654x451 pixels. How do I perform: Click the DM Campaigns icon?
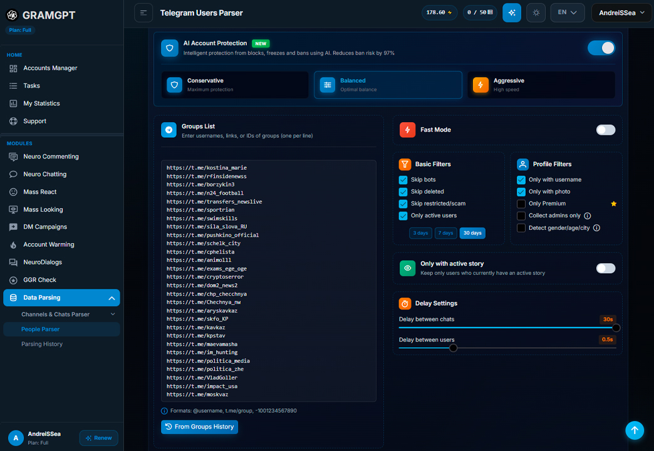click(13, 227)
